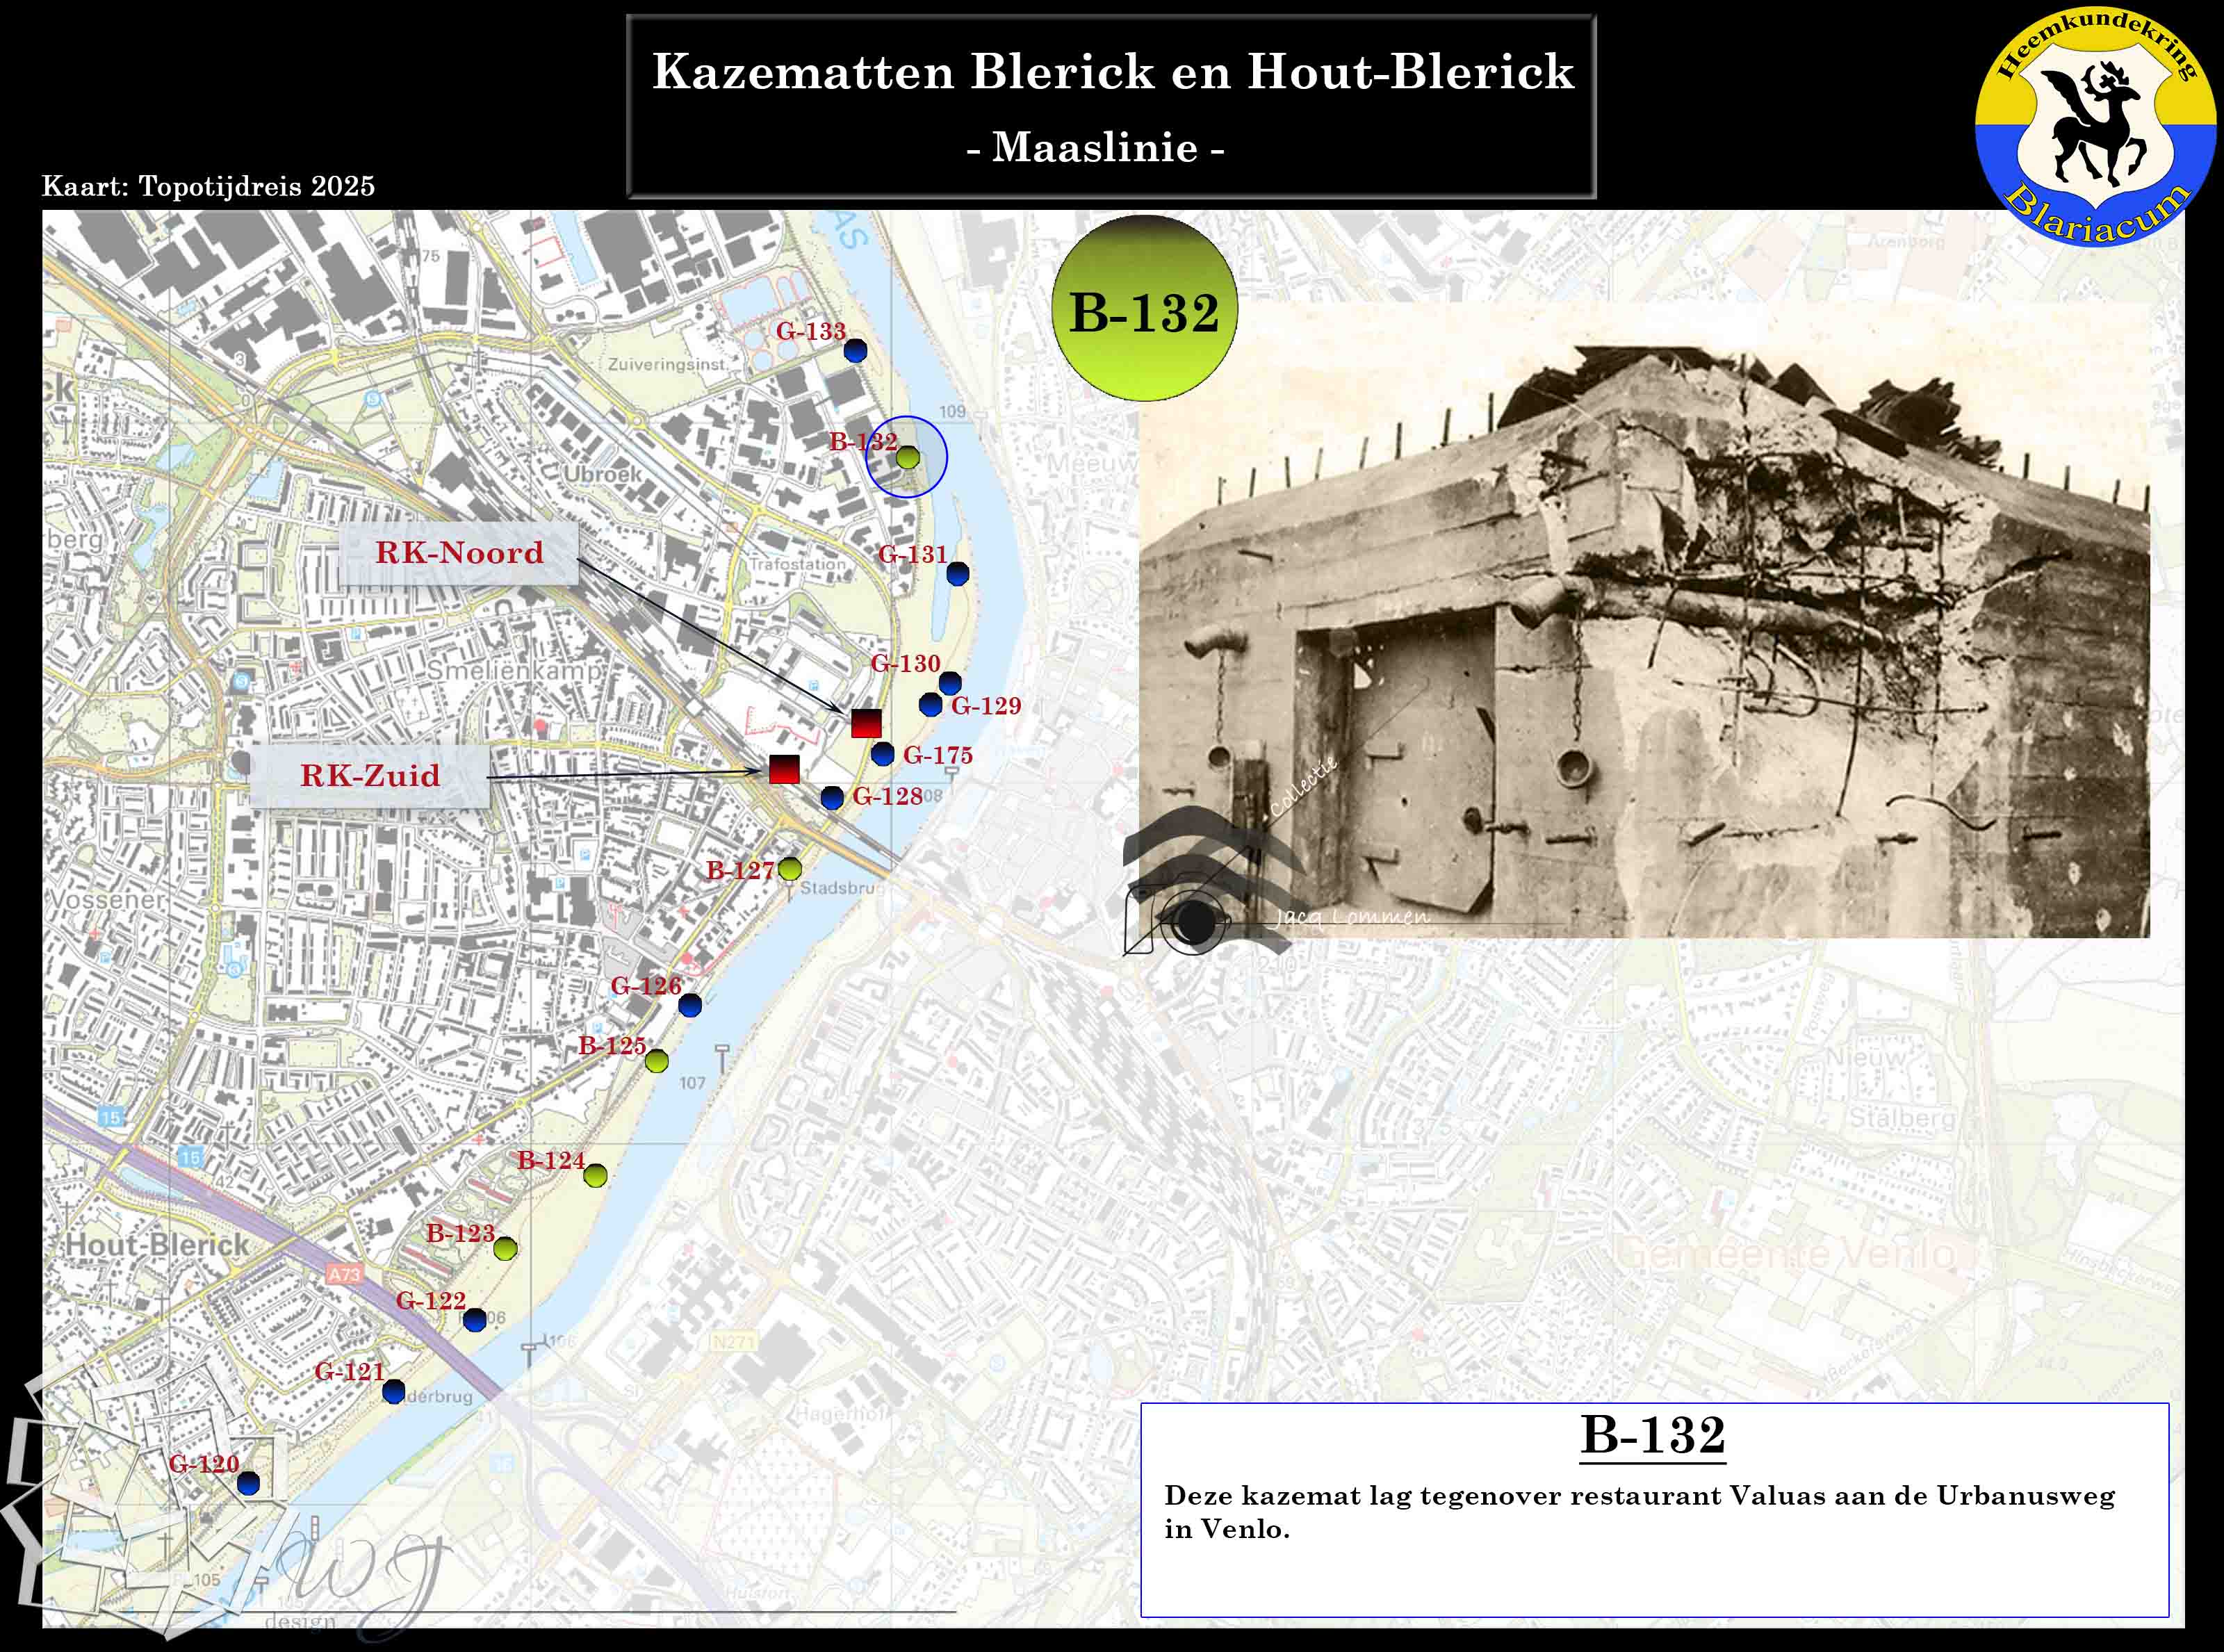Image resolution: width=2224 pixels, height=1652 pixels.
Task: Click the RK-Zuid label box
Action: 370,776
